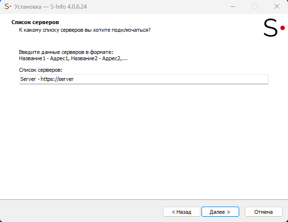Proceed with the Далее > button

point(220,212)
